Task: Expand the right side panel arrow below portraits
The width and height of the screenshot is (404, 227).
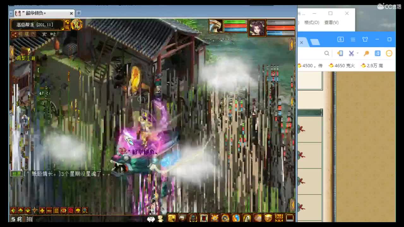Action: [292, 45]
